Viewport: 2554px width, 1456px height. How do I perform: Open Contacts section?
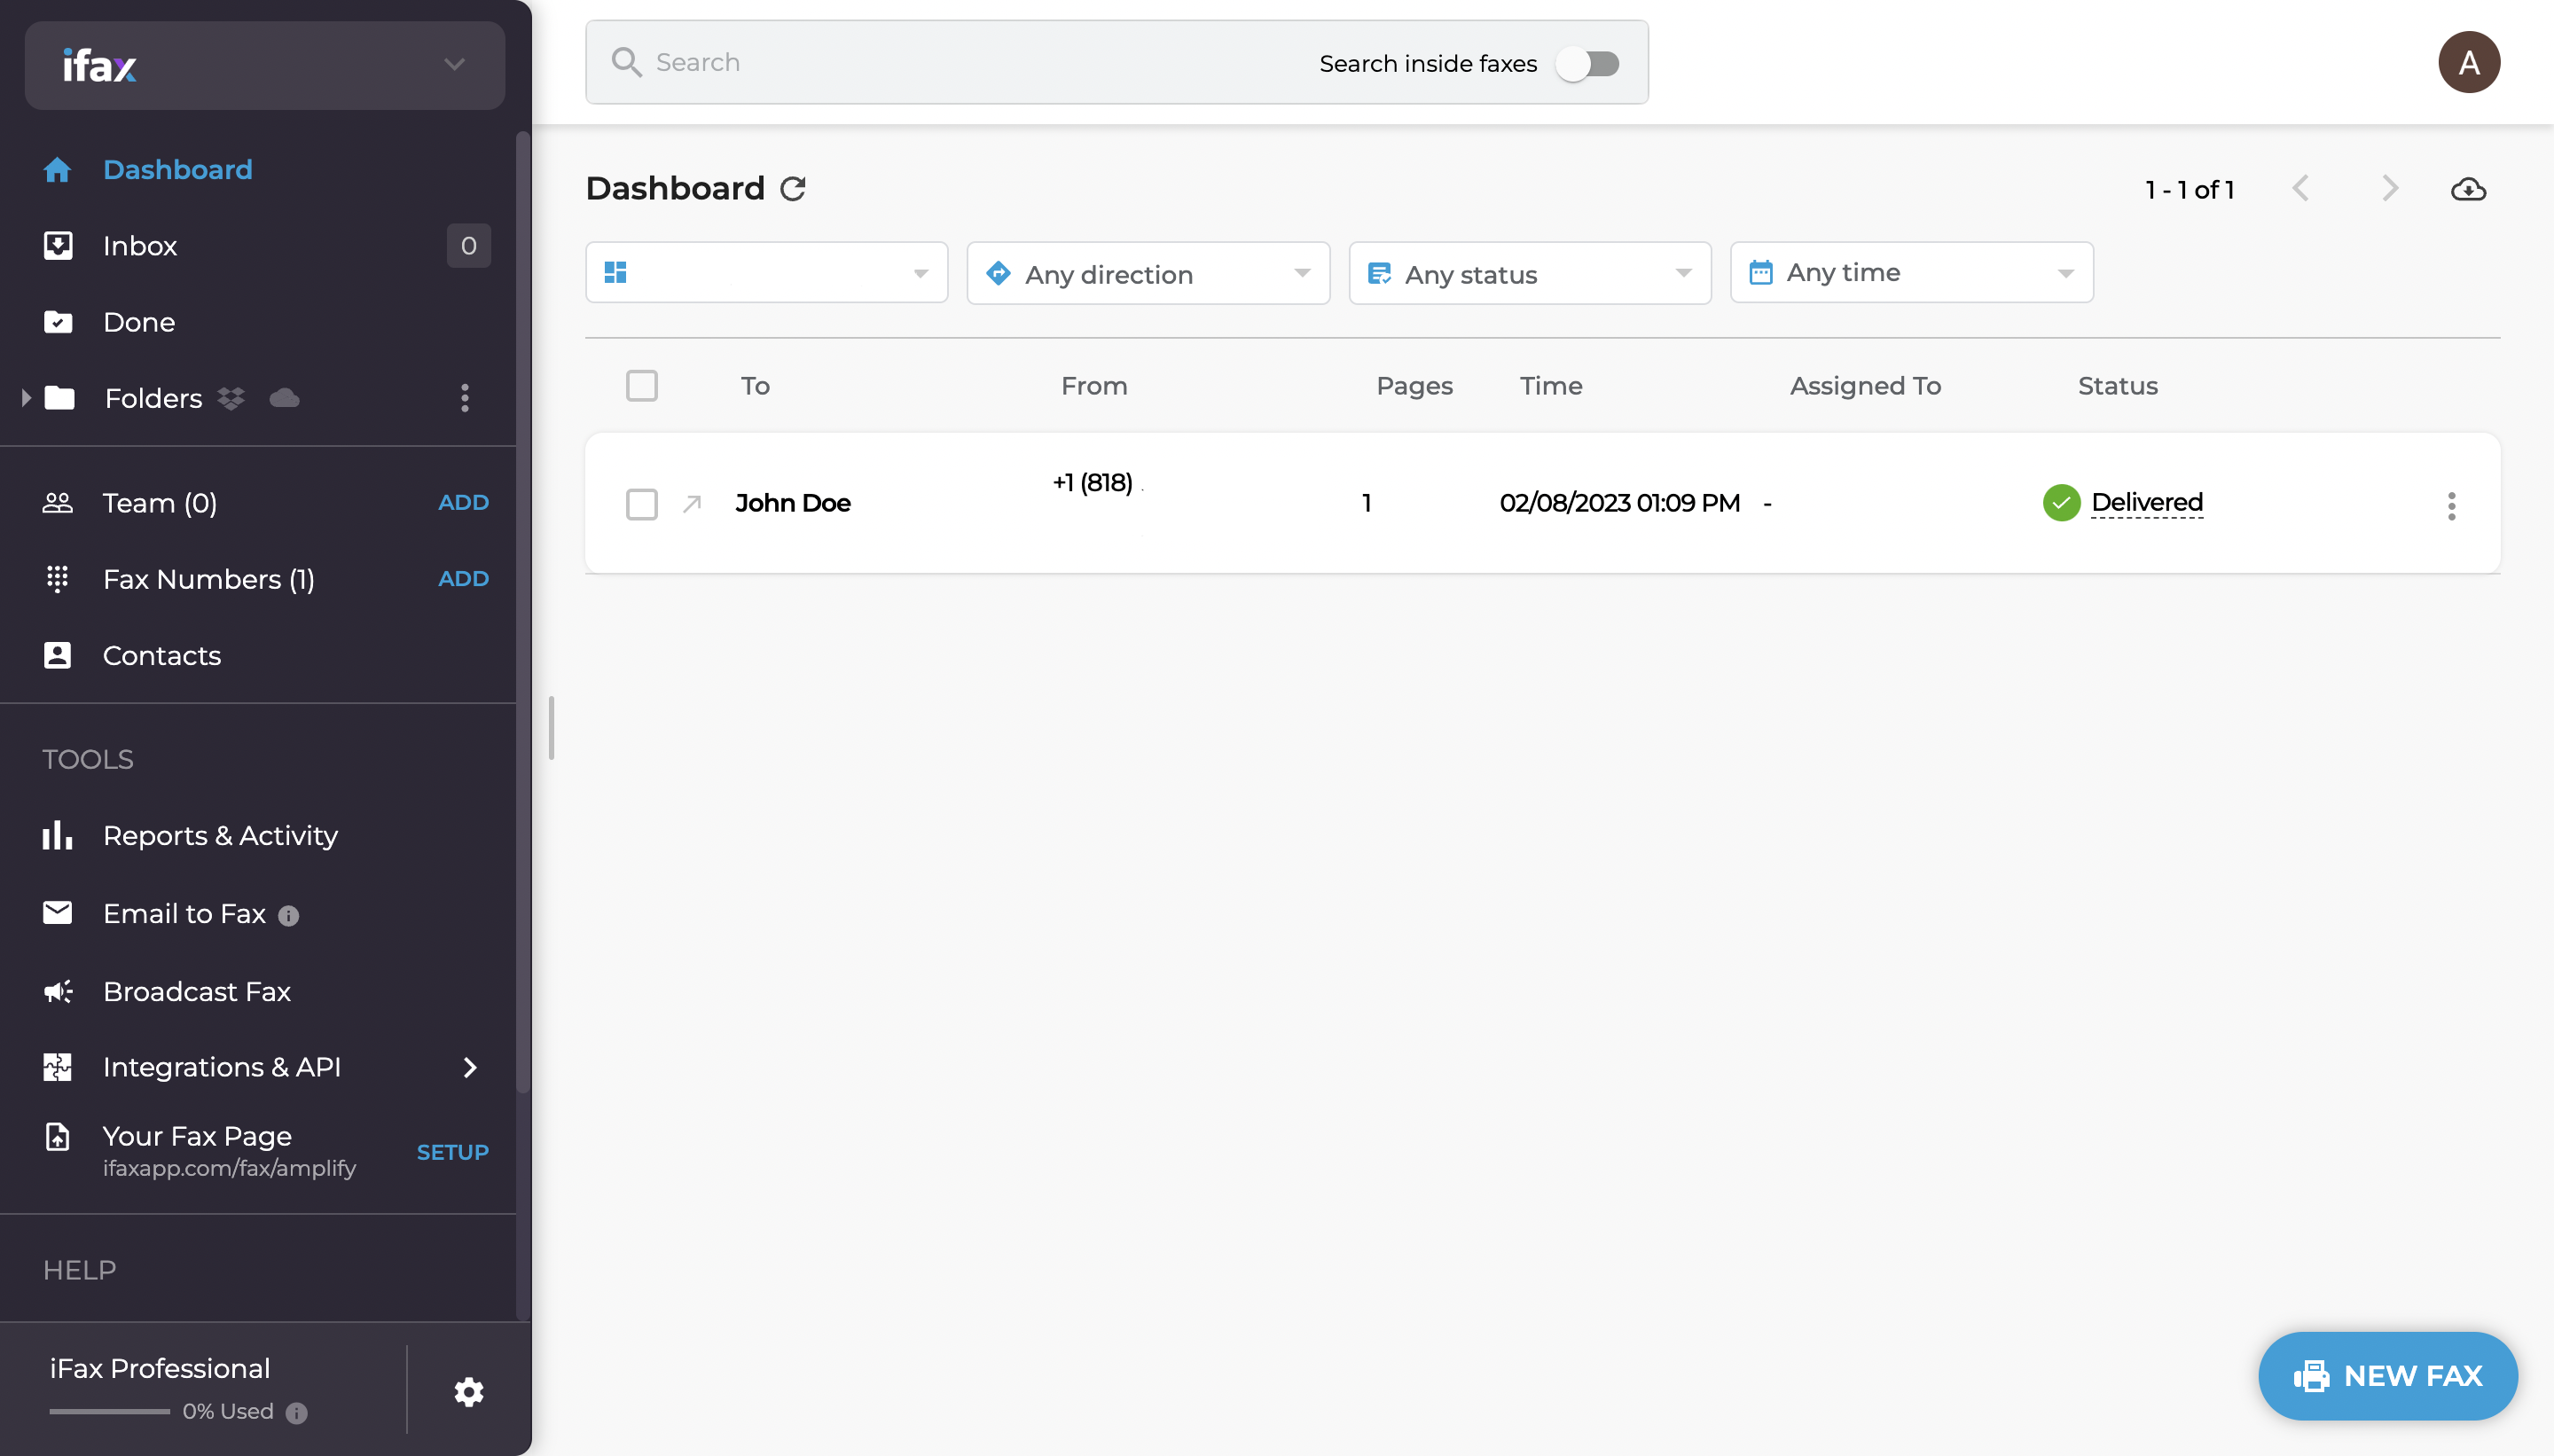160,653
